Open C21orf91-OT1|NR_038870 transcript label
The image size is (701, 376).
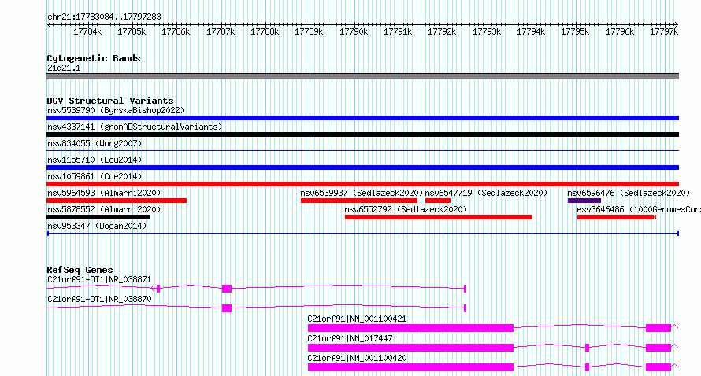point(99,299)
